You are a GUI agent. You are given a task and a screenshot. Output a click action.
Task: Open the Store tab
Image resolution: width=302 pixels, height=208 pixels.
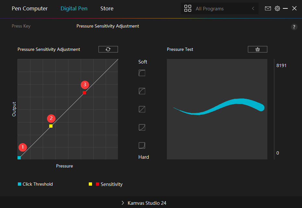(x=107, y=8)
